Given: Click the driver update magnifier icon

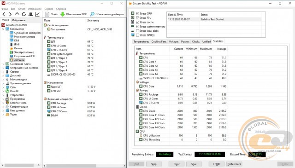Looking at the screenshot, I should [92, 14].
